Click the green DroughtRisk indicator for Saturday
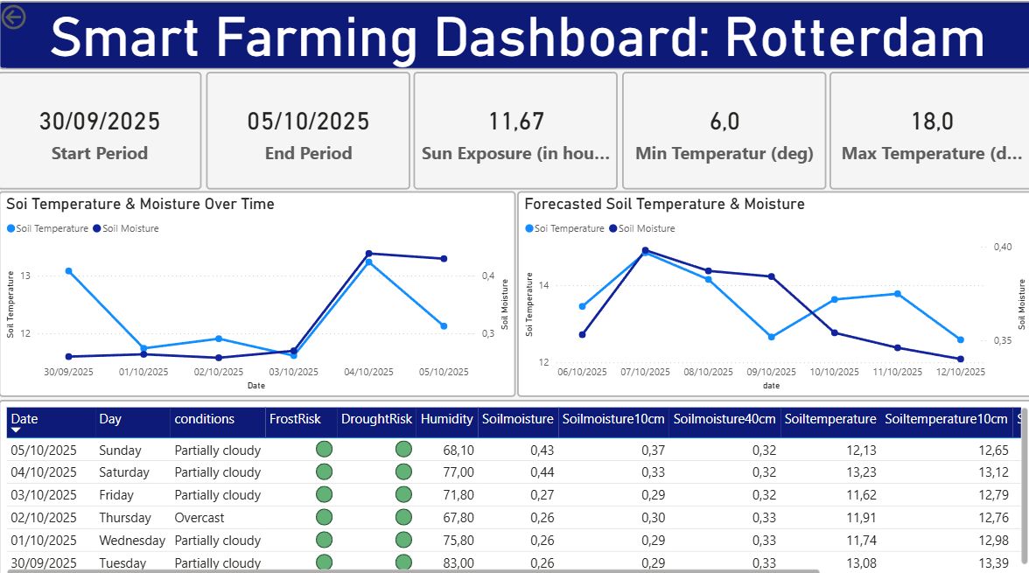Screen dimensions: 1029x573 [x=403, y=472]
